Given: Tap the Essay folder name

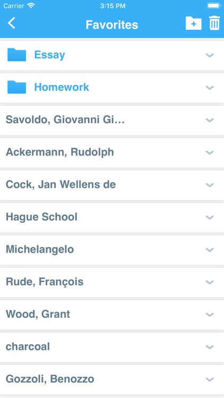Looking at the screenshot, I should tap(49, 55).
